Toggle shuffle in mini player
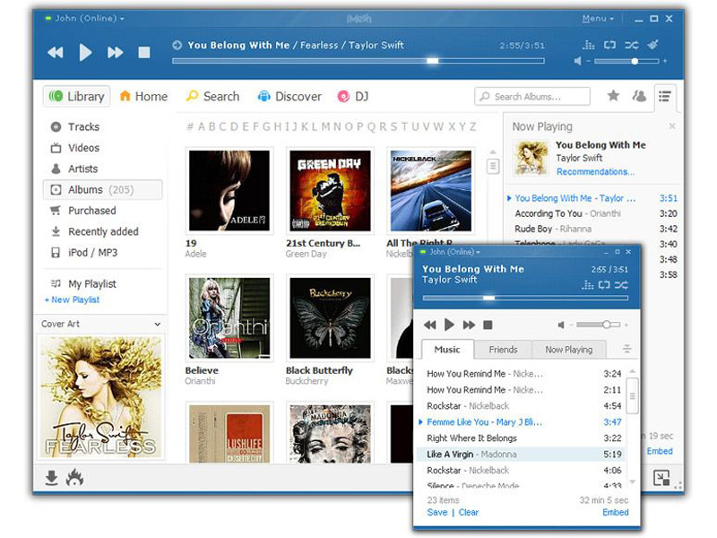The image size is (717, 538). tap(621, 285)
